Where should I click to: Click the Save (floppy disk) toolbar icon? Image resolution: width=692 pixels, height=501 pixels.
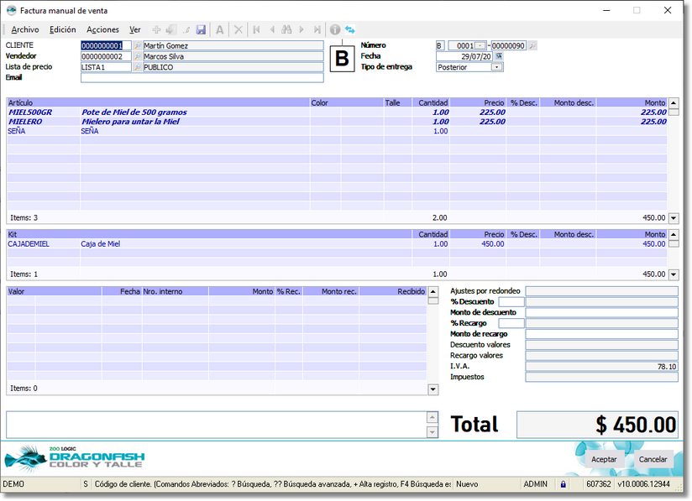[201, 29]
